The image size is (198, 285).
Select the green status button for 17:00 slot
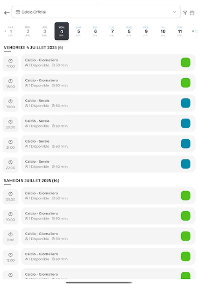(x=186, y=62)
